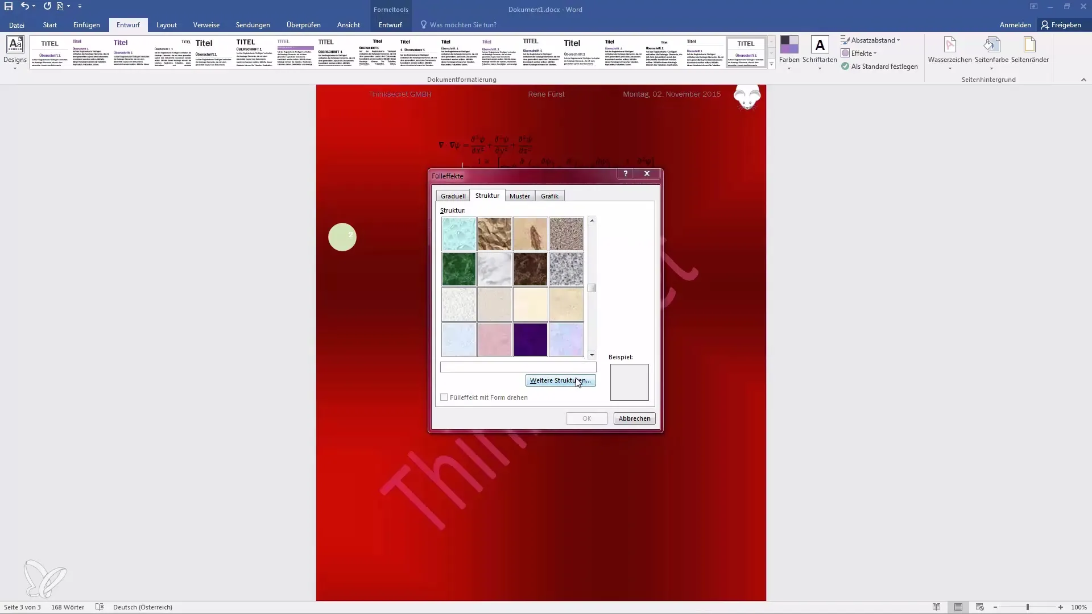Open ribbon display options icon
Image resolution: width=1092 pixels, height=614 pixels.
(x=1033, y=7)
